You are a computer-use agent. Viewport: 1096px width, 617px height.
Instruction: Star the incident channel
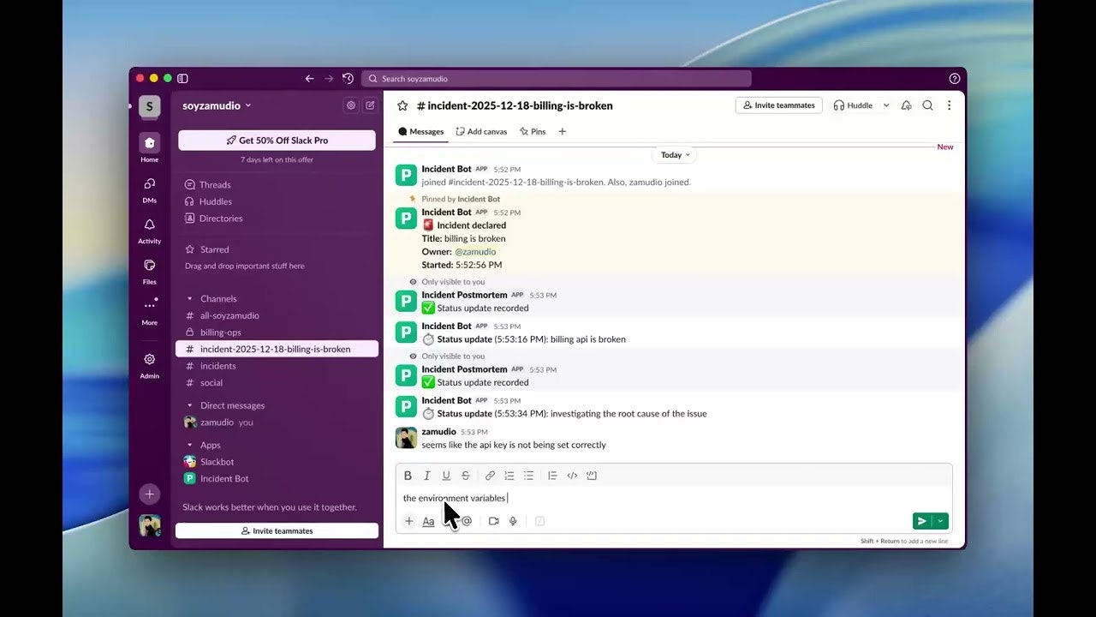(402, 105)
